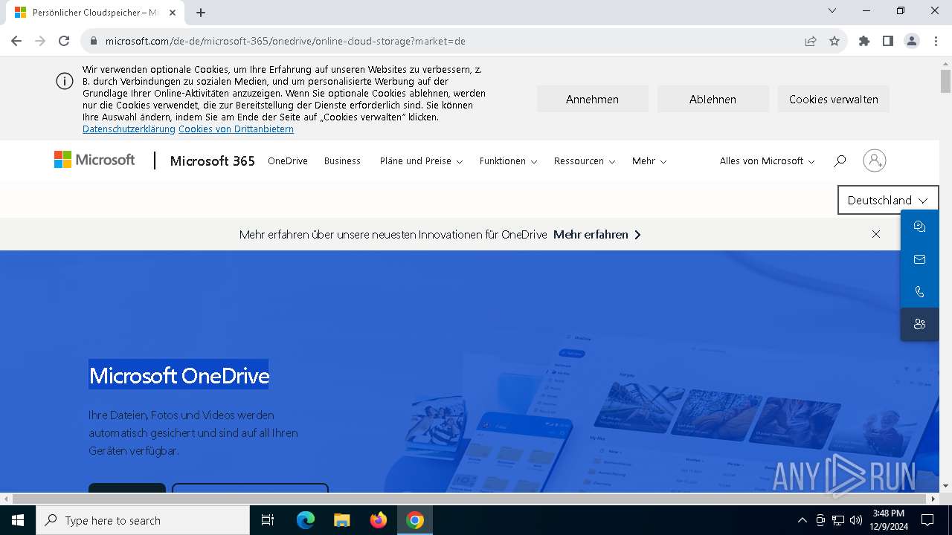
Task: Sign in using the account avatar icon
Action: point(875,160)
